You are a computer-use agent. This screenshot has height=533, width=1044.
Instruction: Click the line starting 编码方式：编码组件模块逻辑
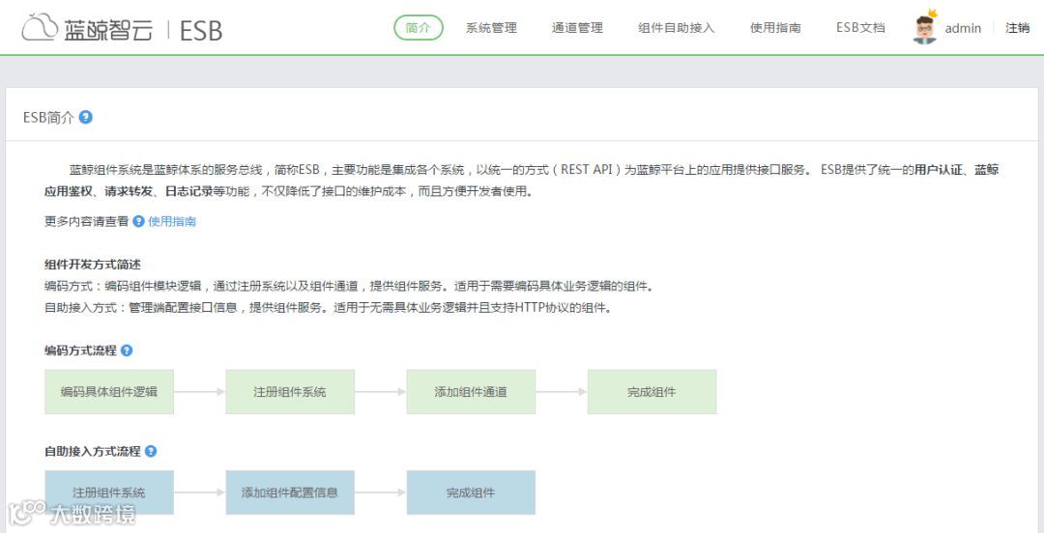(x=350, y=287)
